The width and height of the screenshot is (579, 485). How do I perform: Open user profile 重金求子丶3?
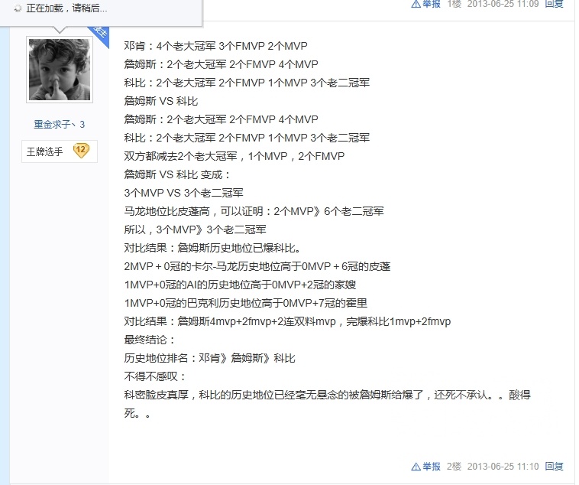click(60, 124)
